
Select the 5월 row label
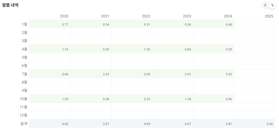click(24, 57)
